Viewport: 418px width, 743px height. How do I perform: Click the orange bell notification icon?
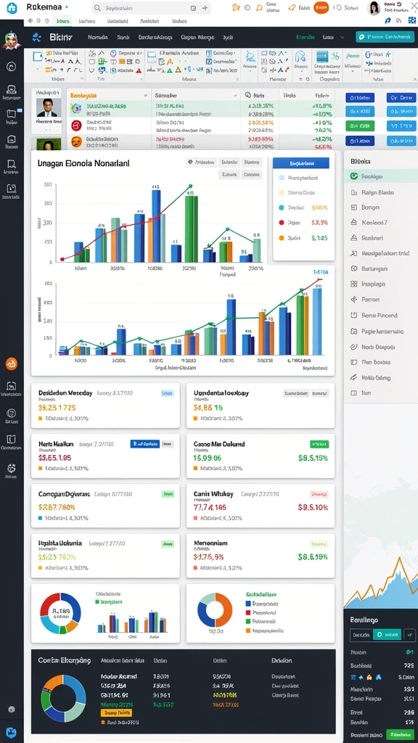click(x=259, y=7)
